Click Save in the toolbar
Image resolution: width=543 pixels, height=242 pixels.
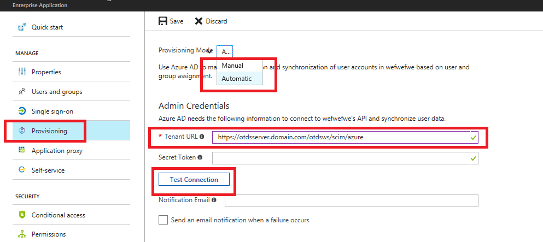[x=171, y=21]
